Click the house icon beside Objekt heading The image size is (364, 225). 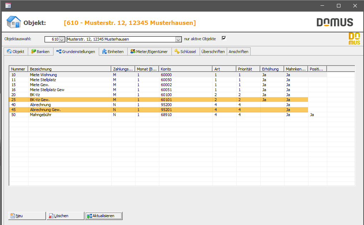[x=14, y=22]
